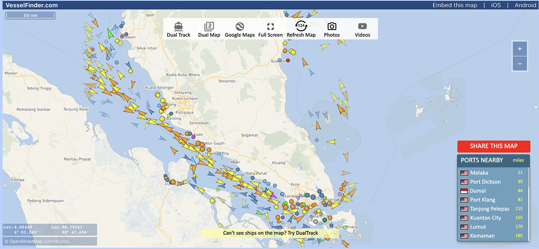Click the Dual Map icon
Image resolution: width=539 pixels, height=249 pixels.
pyautogui.click(x=209, y=27)
